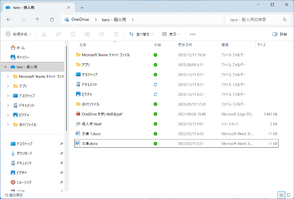Click the Word icon of 文書 1.docx
294x199 pixels.
point(78,133)
